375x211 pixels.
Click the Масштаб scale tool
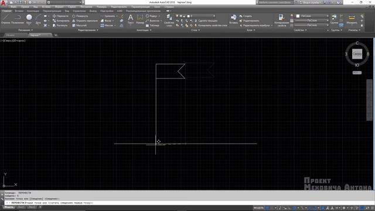coord(79,25)
